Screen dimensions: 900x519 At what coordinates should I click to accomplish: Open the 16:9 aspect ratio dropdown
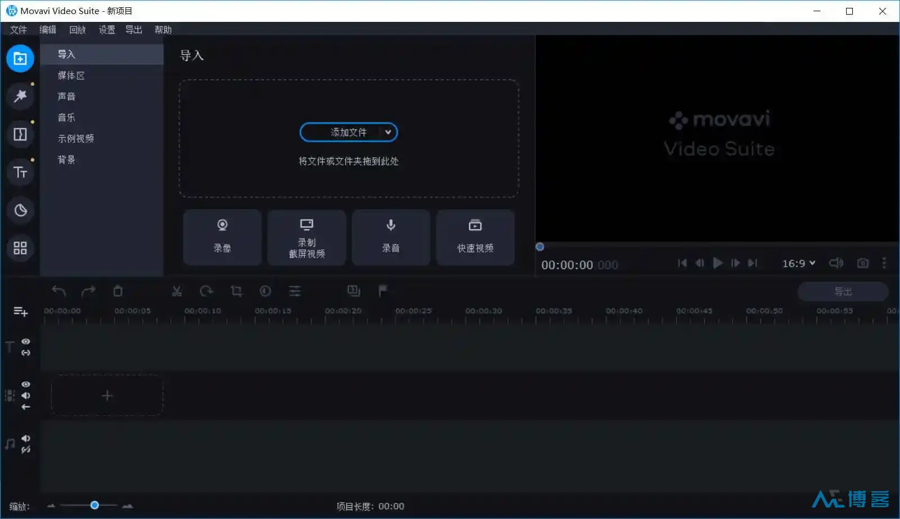pos(798,262)
